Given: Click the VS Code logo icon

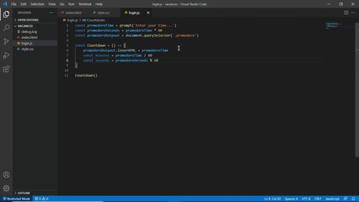Looking at the screenshot, I should pyautogui.click(x=5, y=4).
